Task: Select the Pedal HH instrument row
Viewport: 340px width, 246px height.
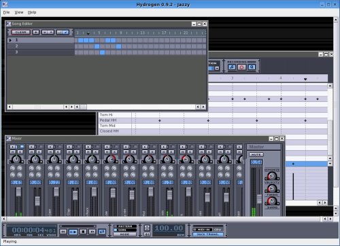Action: [115, 120]
